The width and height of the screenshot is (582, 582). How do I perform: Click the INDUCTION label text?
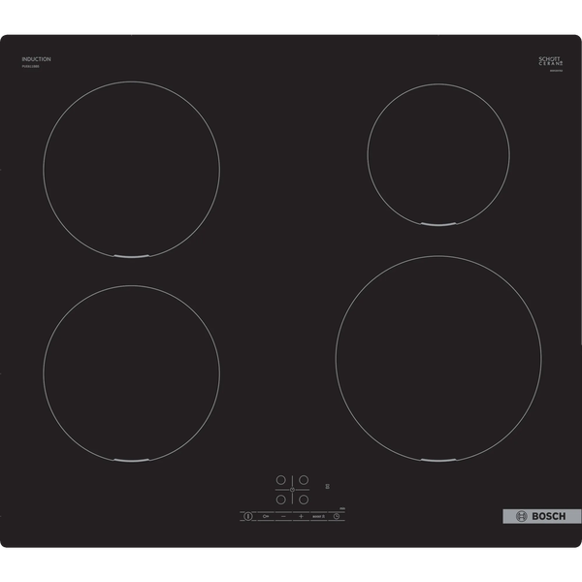tap(36, 59)
